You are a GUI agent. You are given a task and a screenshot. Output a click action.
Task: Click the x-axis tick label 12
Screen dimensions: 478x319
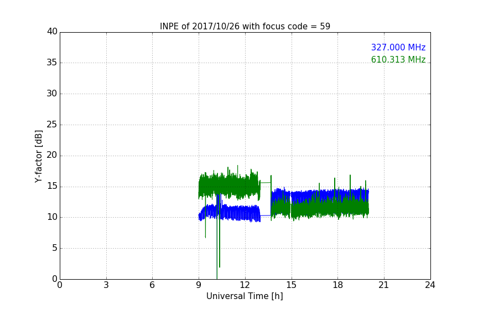(x=245, y=285)
